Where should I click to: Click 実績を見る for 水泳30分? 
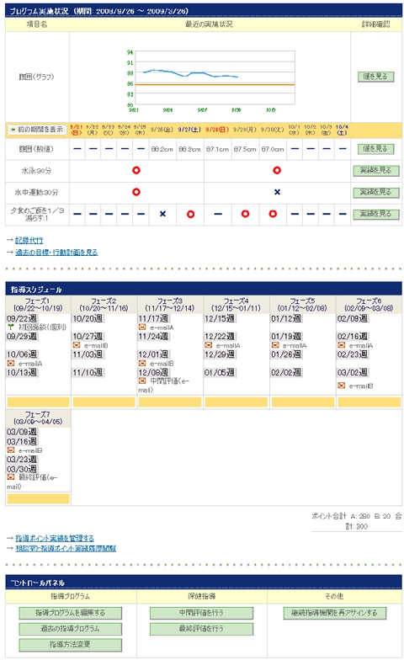pyautogui.click(x=375, y=170)
